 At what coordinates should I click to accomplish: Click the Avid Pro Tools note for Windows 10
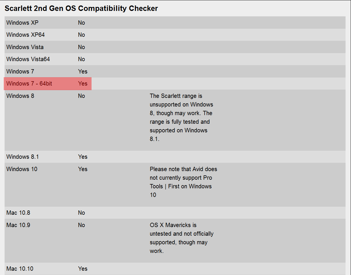point(183,182)
